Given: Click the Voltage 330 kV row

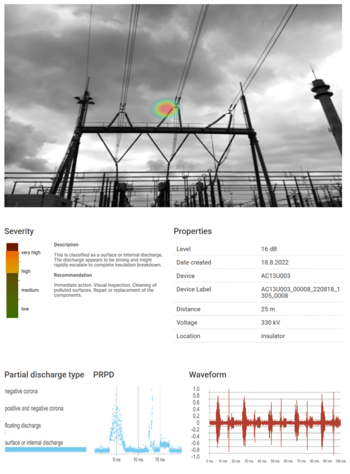Looking at the screenshot, I should point(258,323).
